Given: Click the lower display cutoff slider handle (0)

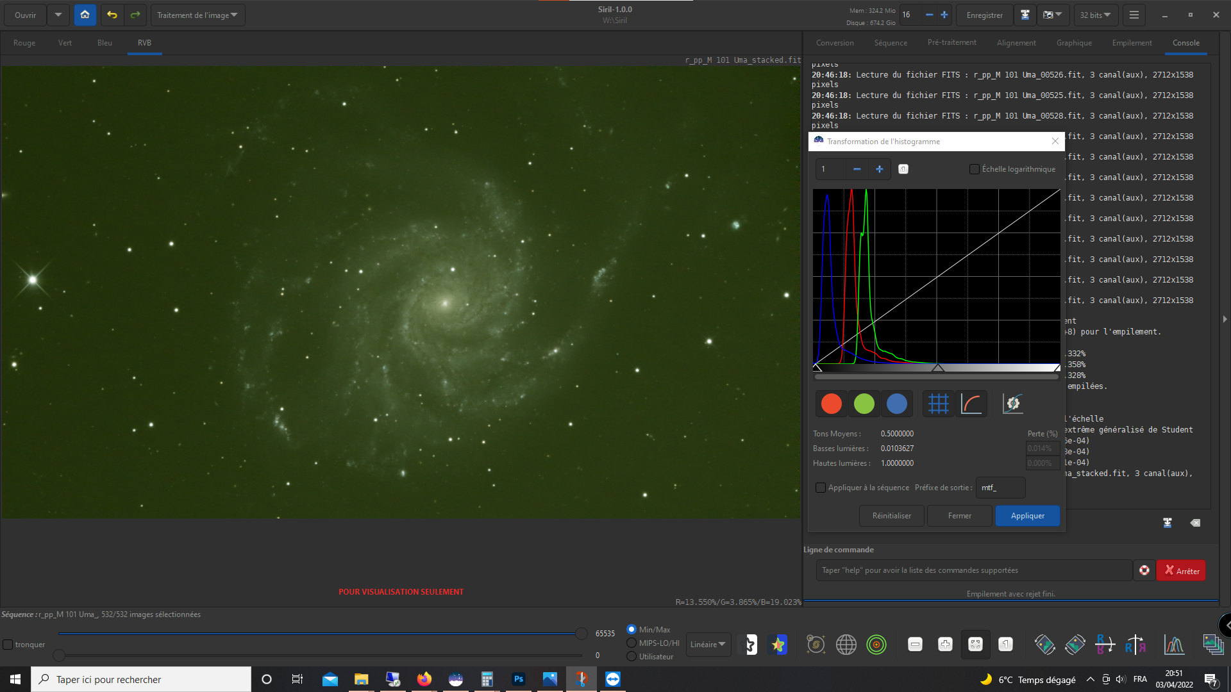Looking at the screenshot, I should pyautogui.click(x=59, y=655).
